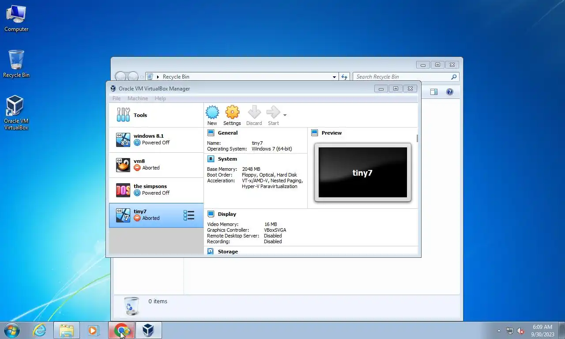
Task: Select the tiny7 virtual machine
Action: 156,215
